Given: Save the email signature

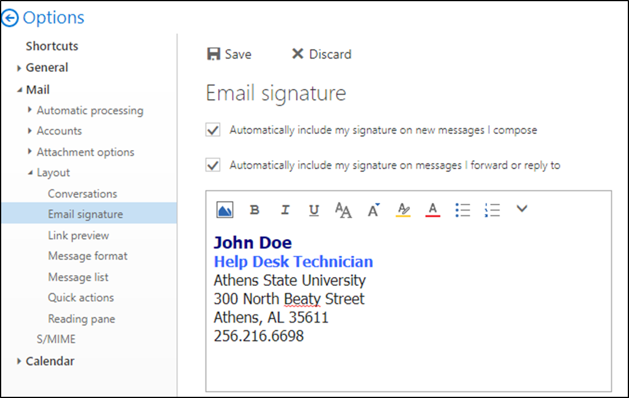Looking at the screenshot, I should (x=229, y=55).
